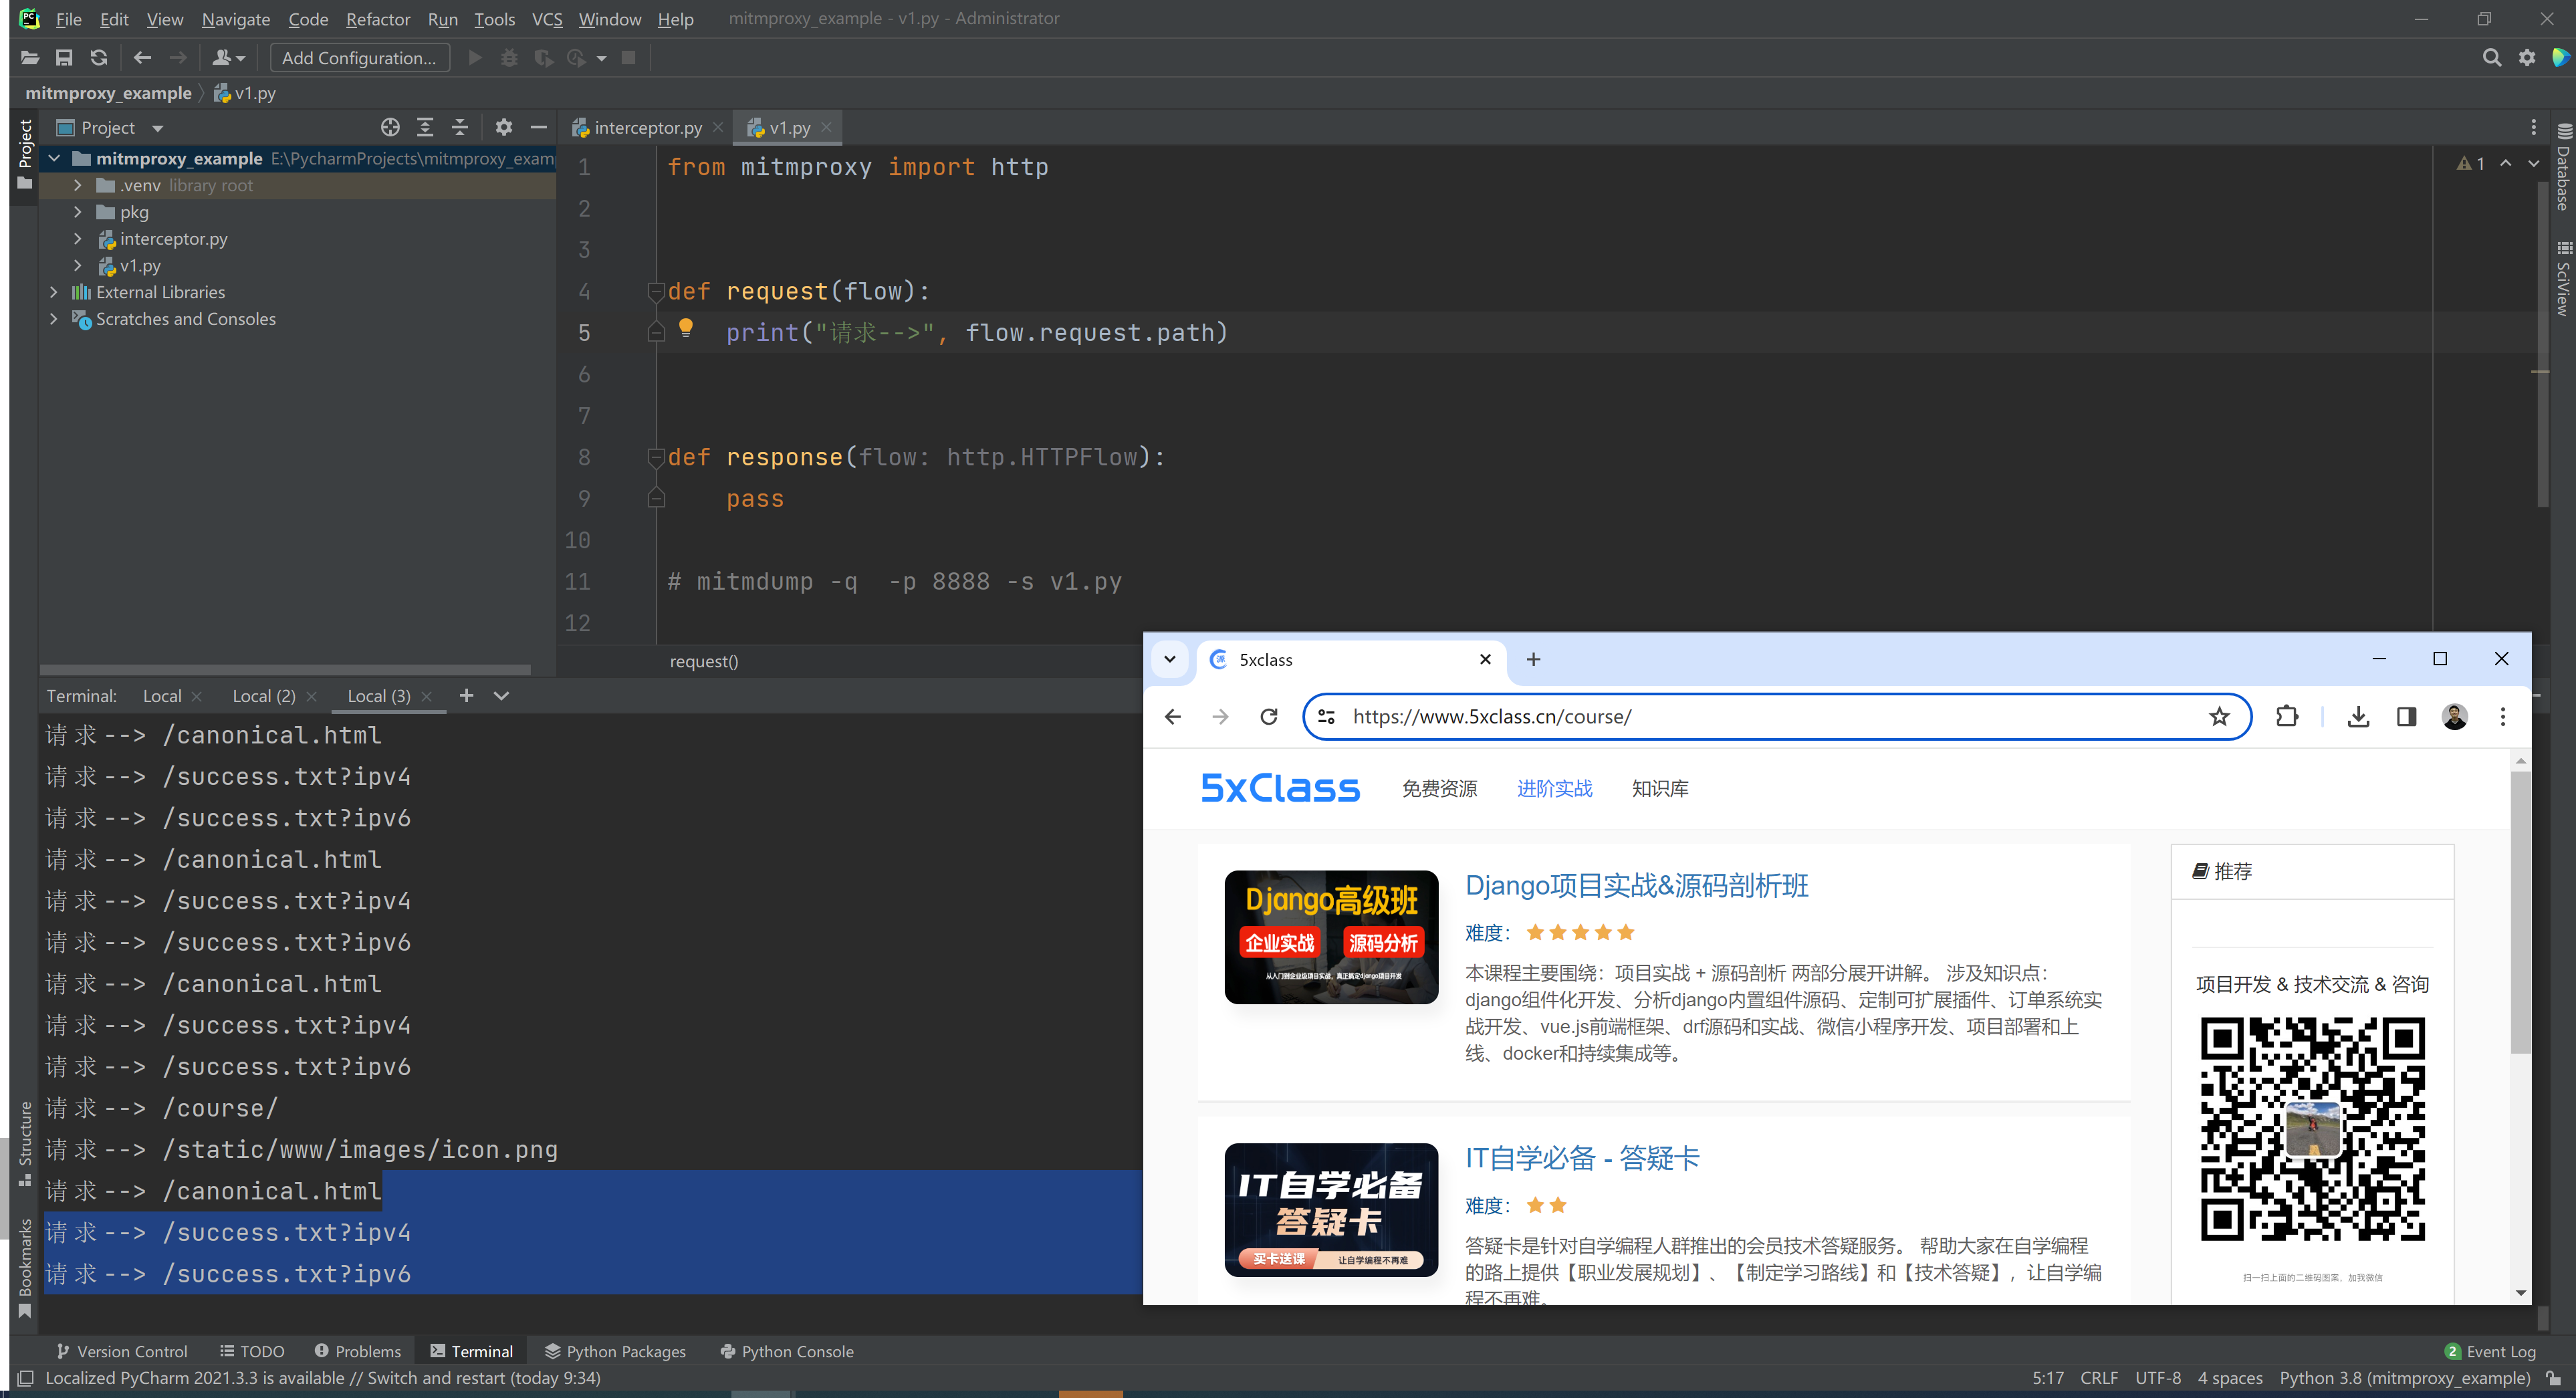Close the v1.py editor tab
The height and width of the screenshot is (1398, 2576).
[826, 127]
